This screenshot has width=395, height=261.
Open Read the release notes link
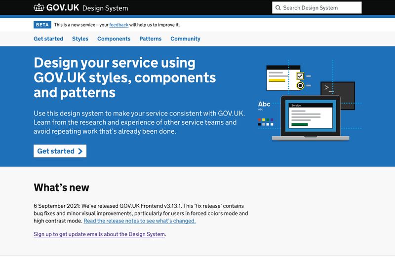tap(140, 221)
